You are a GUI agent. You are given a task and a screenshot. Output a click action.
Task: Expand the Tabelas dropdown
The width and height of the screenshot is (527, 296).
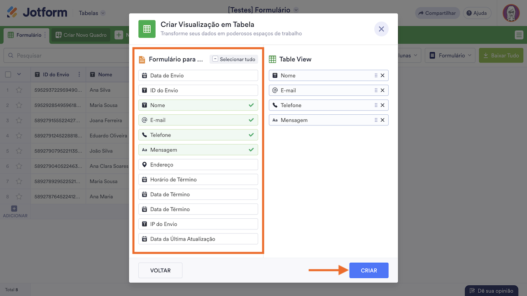click(92, 13)
